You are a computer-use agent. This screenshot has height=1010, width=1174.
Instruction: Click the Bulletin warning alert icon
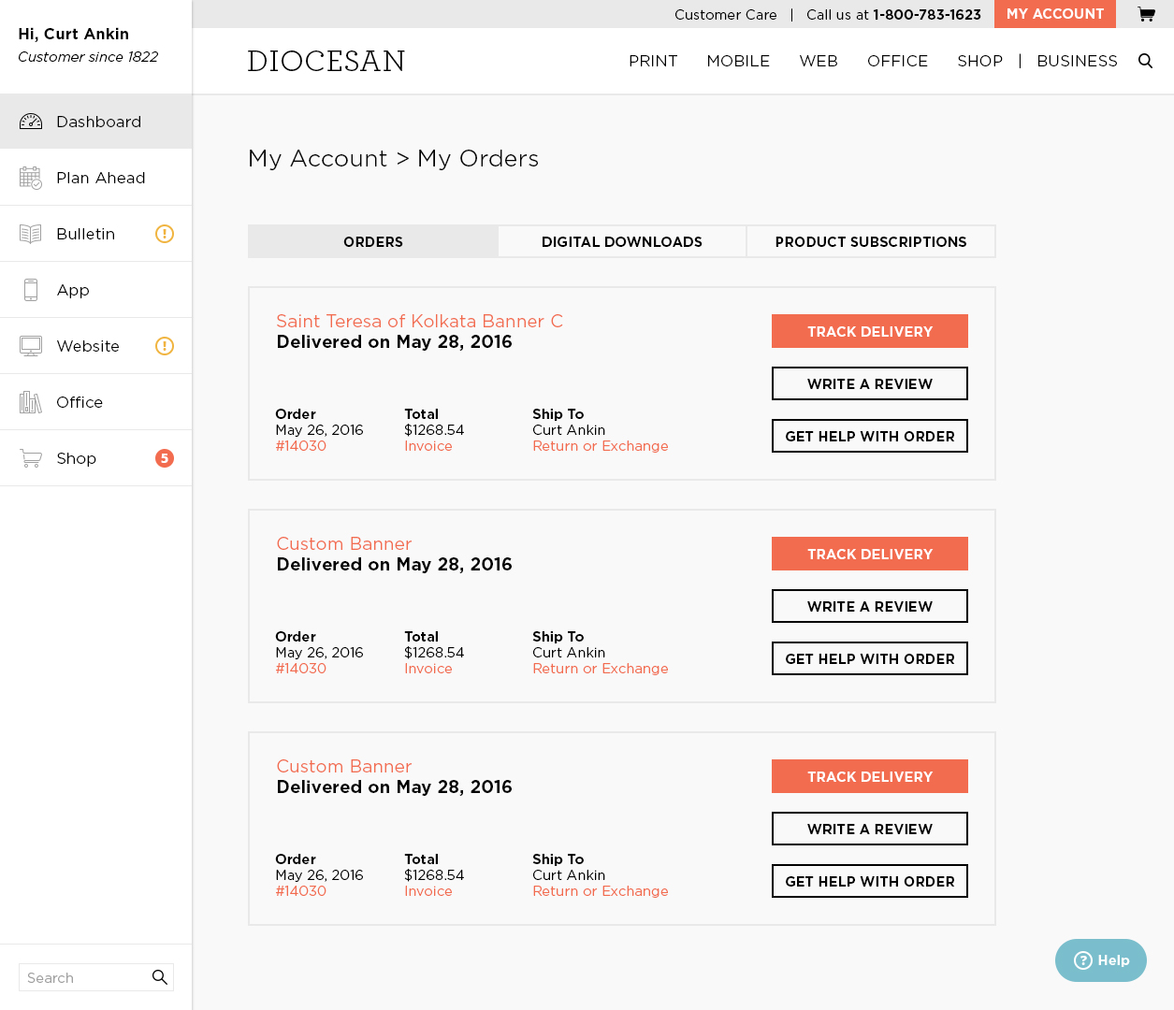click(165, 234)
